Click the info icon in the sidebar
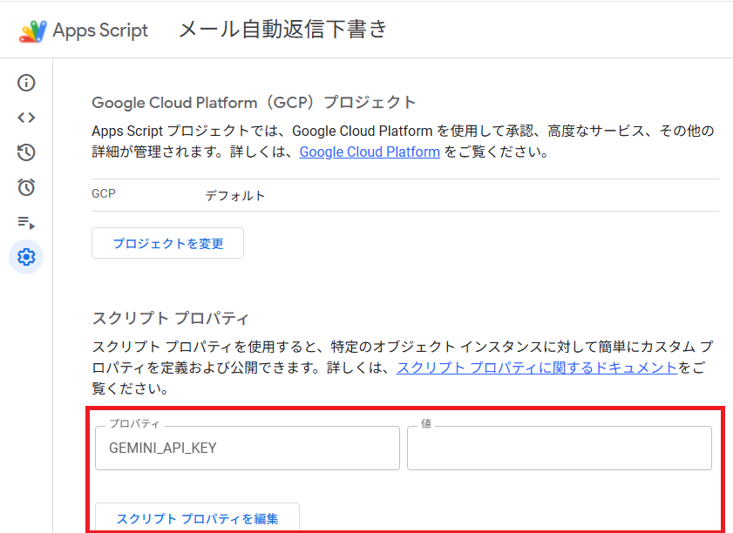The width and height of the screenshot is (733, 533). [26, 83]
